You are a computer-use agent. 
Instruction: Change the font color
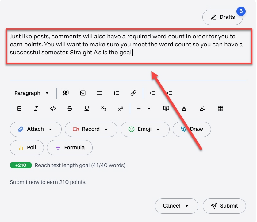(x=184, y=108)
